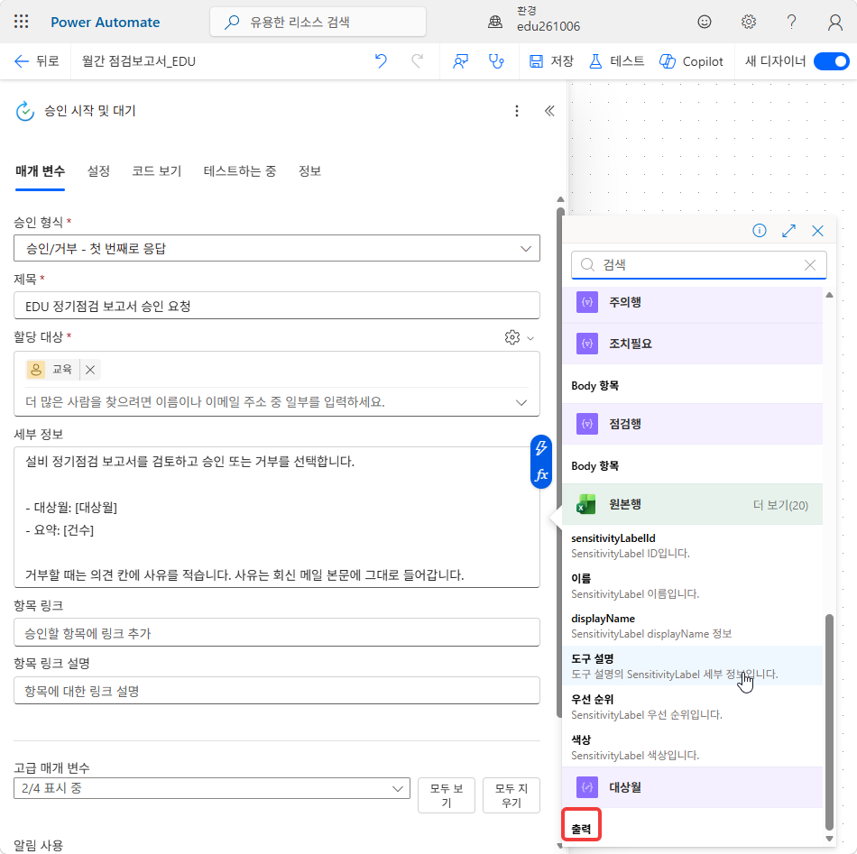Open the app launcher waffle icon
This screenshot has width=857, height=854.
21,22
